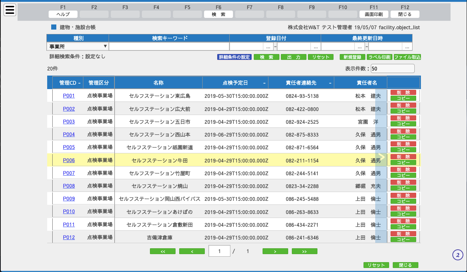Click the F1 ヘルプ button
467x272 pixels.
63,14
